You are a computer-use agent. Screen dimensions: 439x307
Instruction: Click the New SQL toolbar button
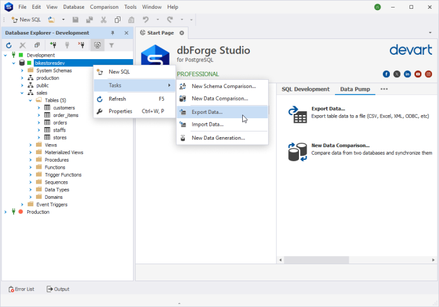click(26, 20)
